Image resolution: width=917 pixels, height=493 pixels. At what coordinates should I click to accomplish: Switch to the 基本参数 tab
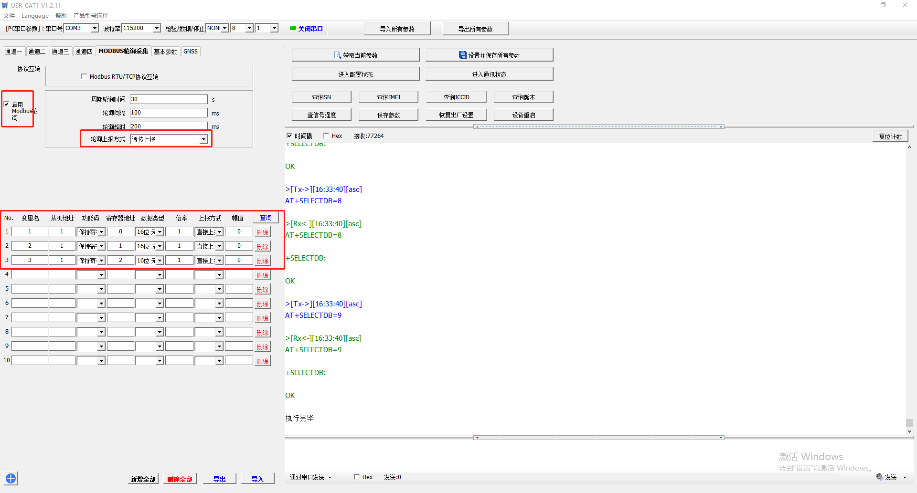[x=165, y=52]
